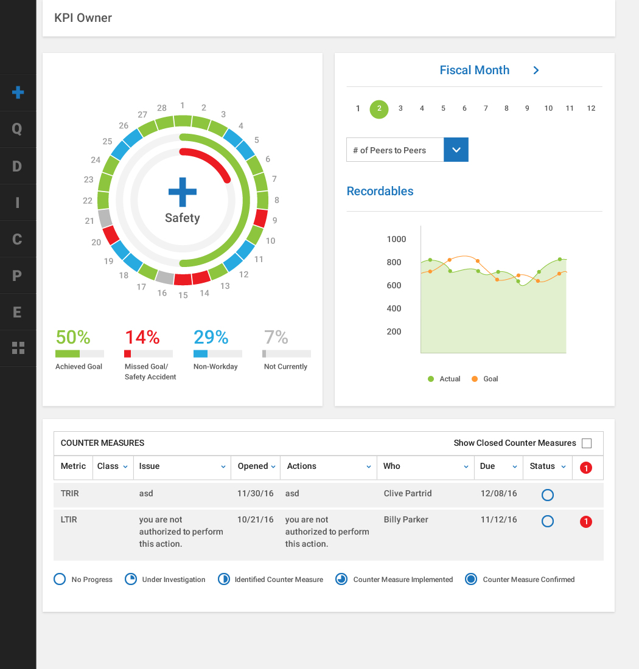Open the Q section in sidebar
The image size is (639, 669).
[18, 129]
